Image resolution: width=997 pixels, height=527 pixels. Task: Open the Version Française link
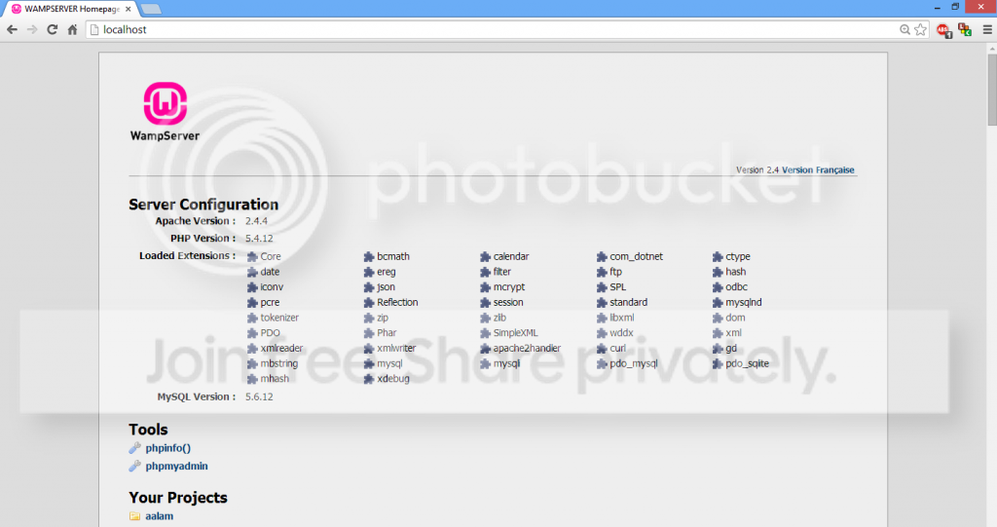pos(818,169)
